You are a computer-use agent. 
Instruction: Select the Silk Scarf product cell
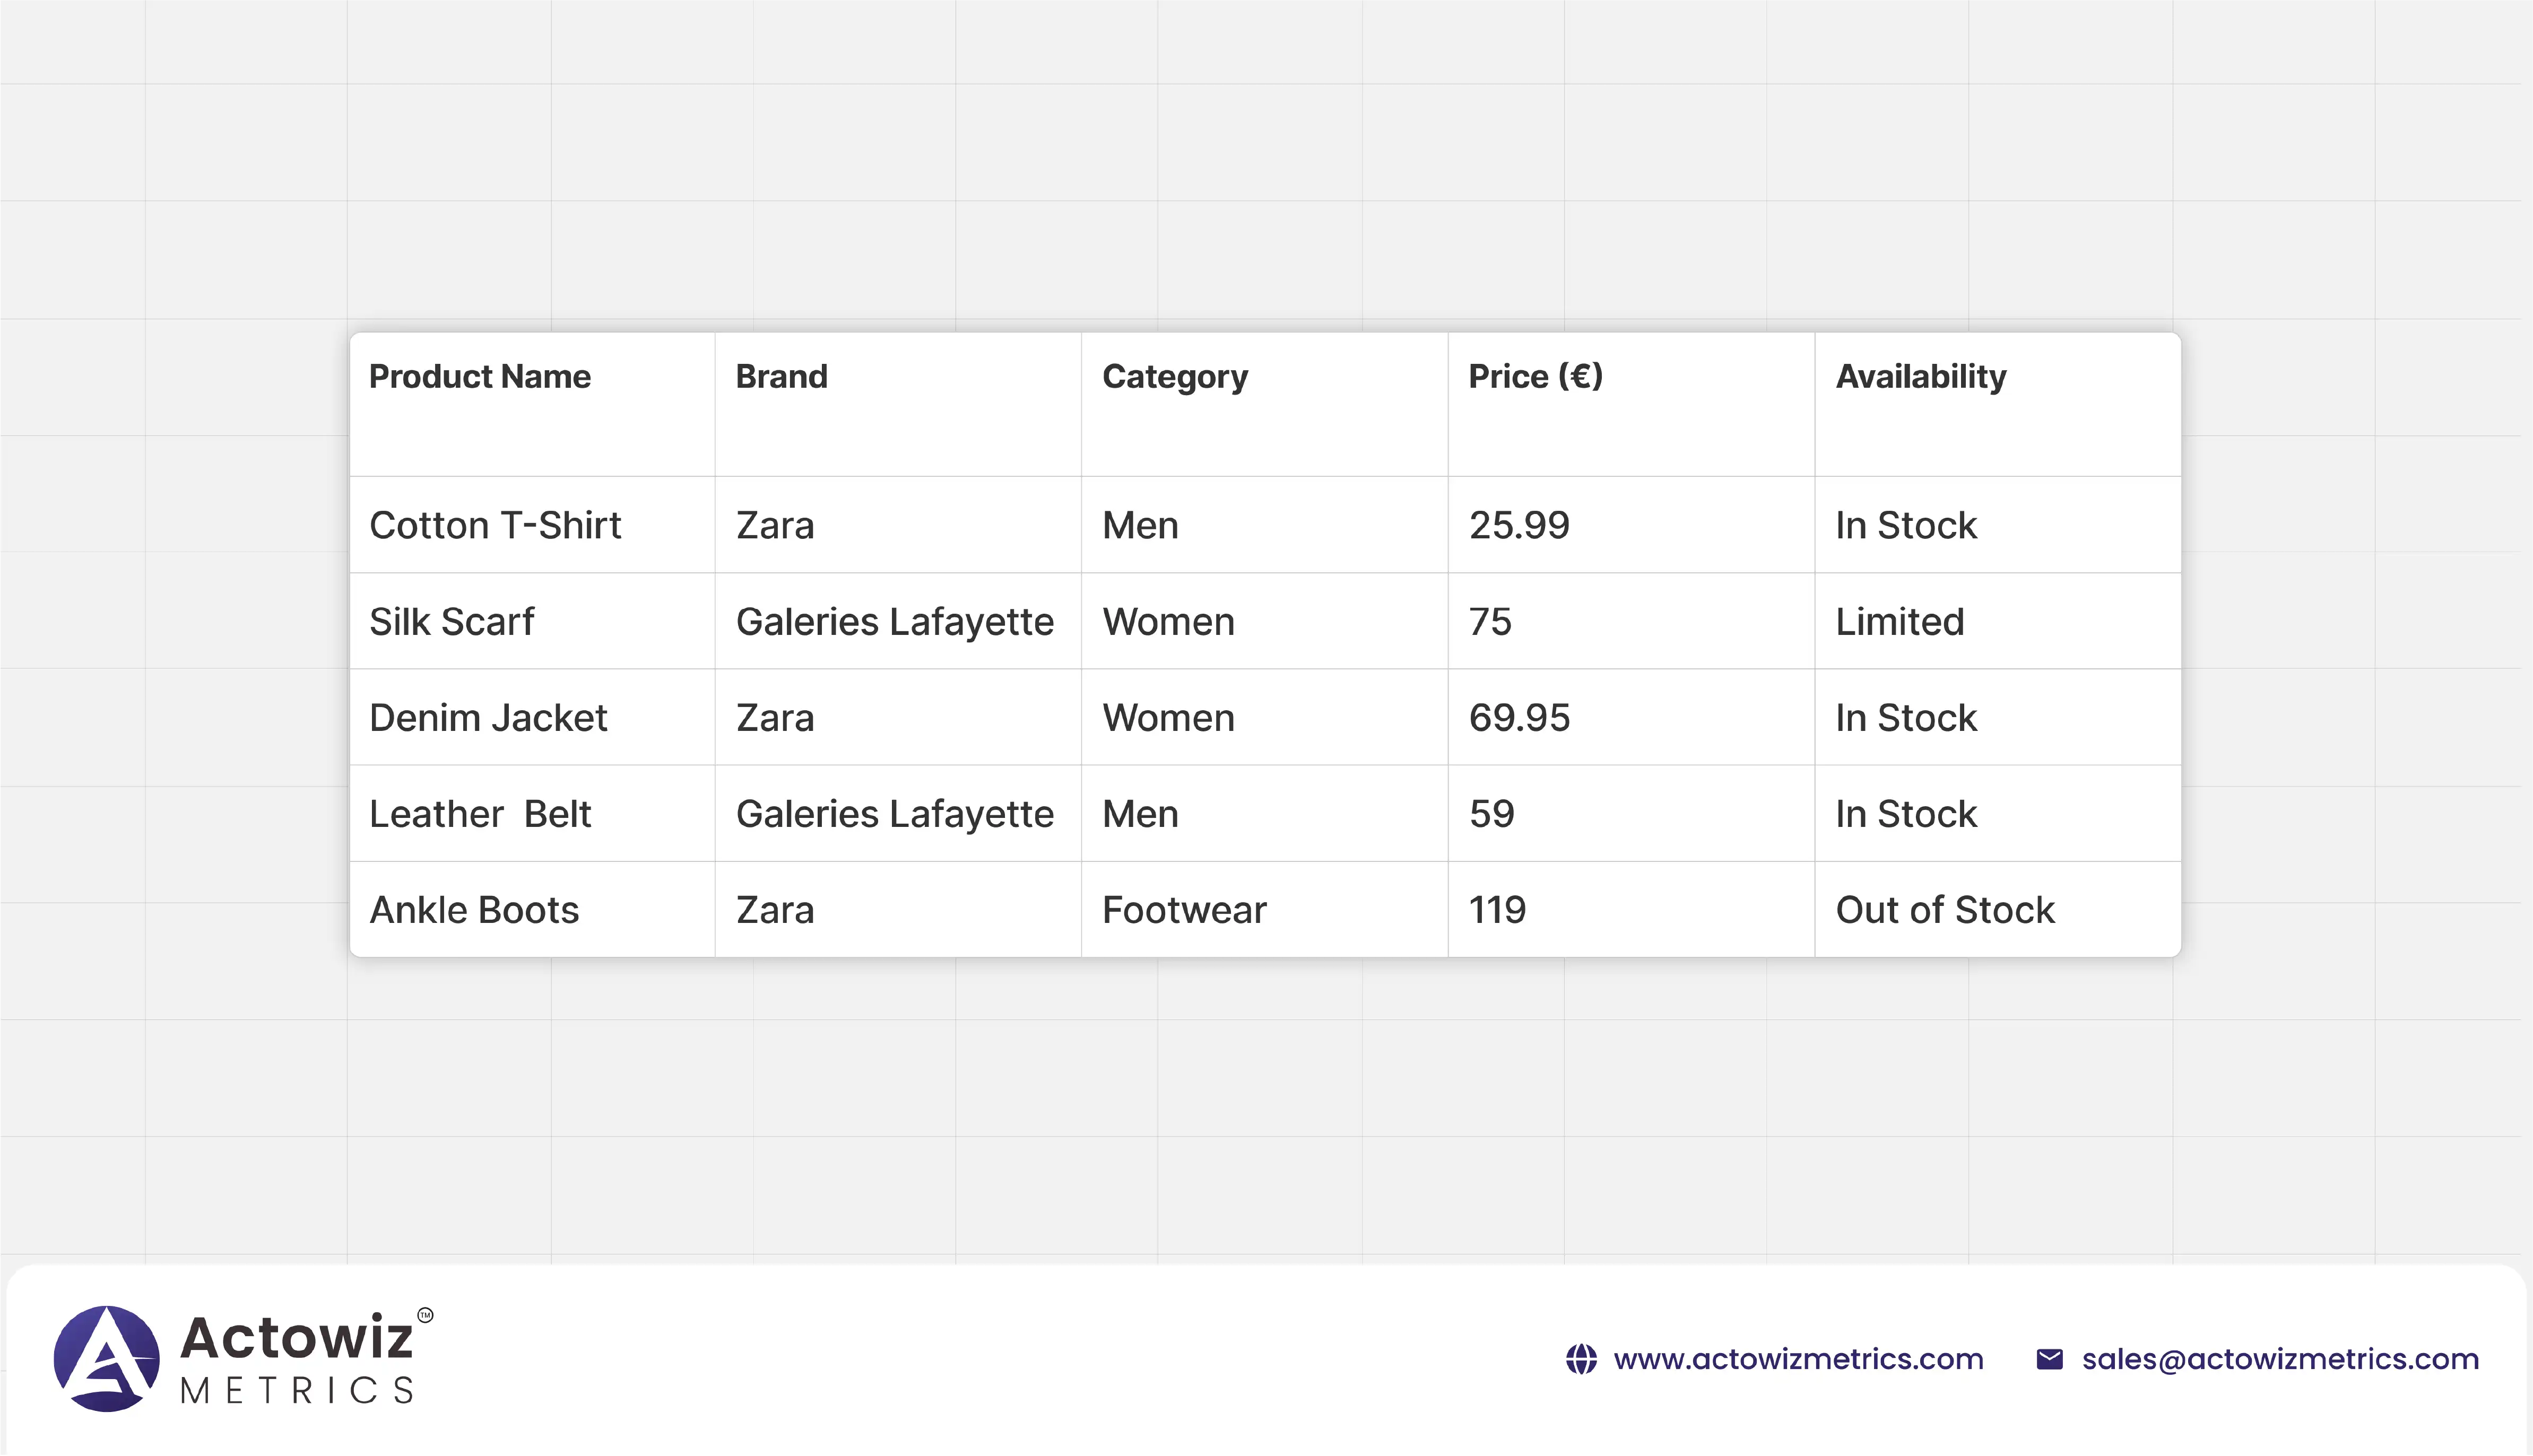[452, 621]
